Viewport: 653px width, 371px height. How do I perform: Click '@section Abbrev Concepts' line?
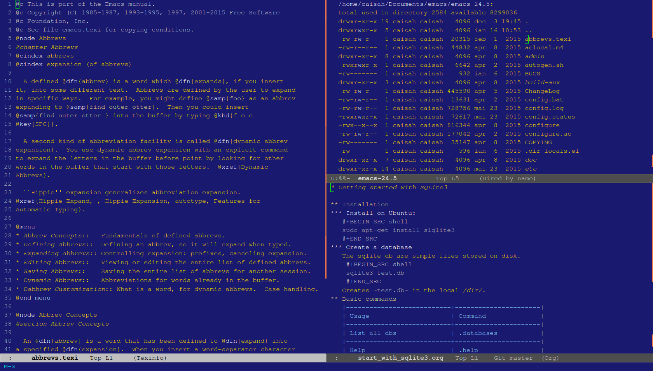click(62, 324)
